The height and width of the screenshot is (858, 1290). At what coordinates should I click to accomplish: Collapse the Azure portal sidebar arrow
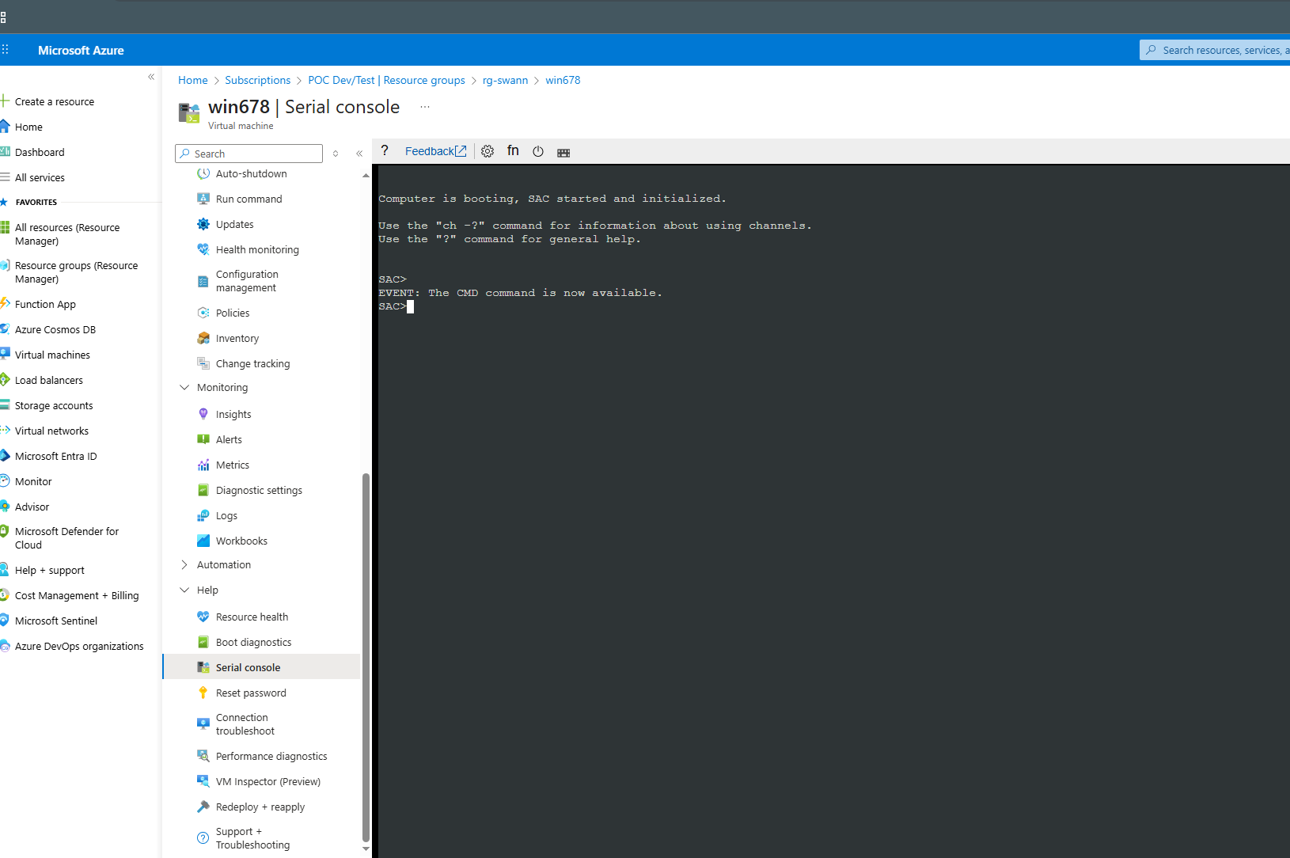151,77
